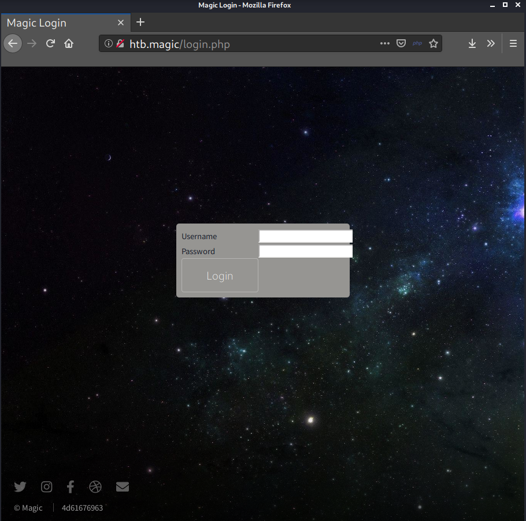Viewport: 526px width, 521px height.
Task: Click the insecure connection padlock icon
Action: [120, 43]
